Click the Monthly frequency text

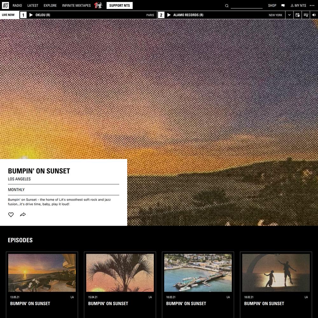(x=16, y=190)
